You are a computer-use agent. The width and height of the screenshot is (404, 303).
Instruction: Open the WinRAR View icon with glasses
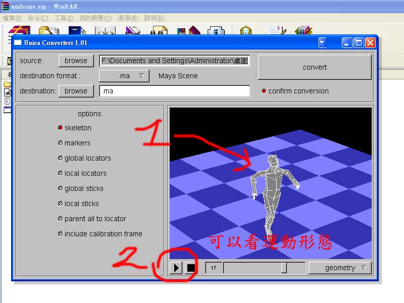(x=106, y=30)
